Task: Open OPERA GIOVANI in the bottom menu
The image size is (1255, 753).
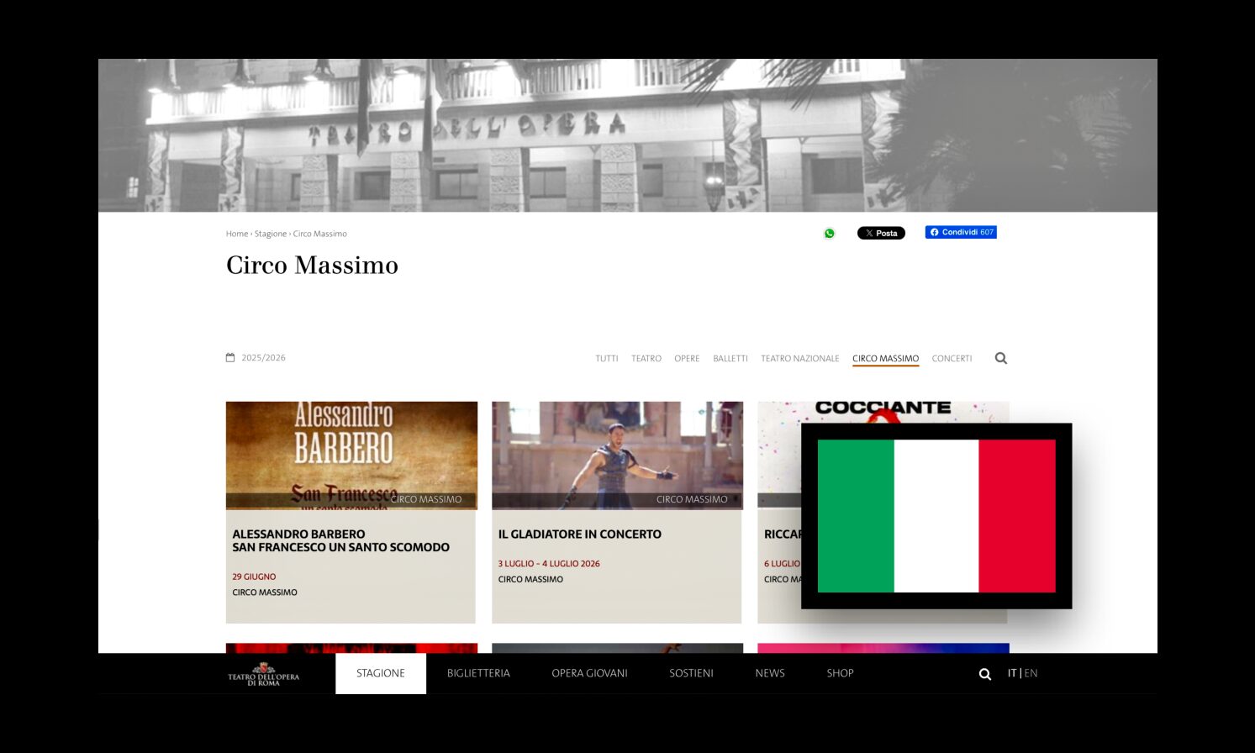Action: (x=589, y=674)
